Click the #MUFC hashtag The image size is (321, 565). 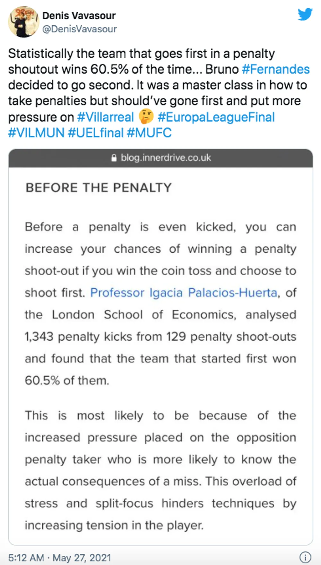pyautogui.click(x=149, y=133)
